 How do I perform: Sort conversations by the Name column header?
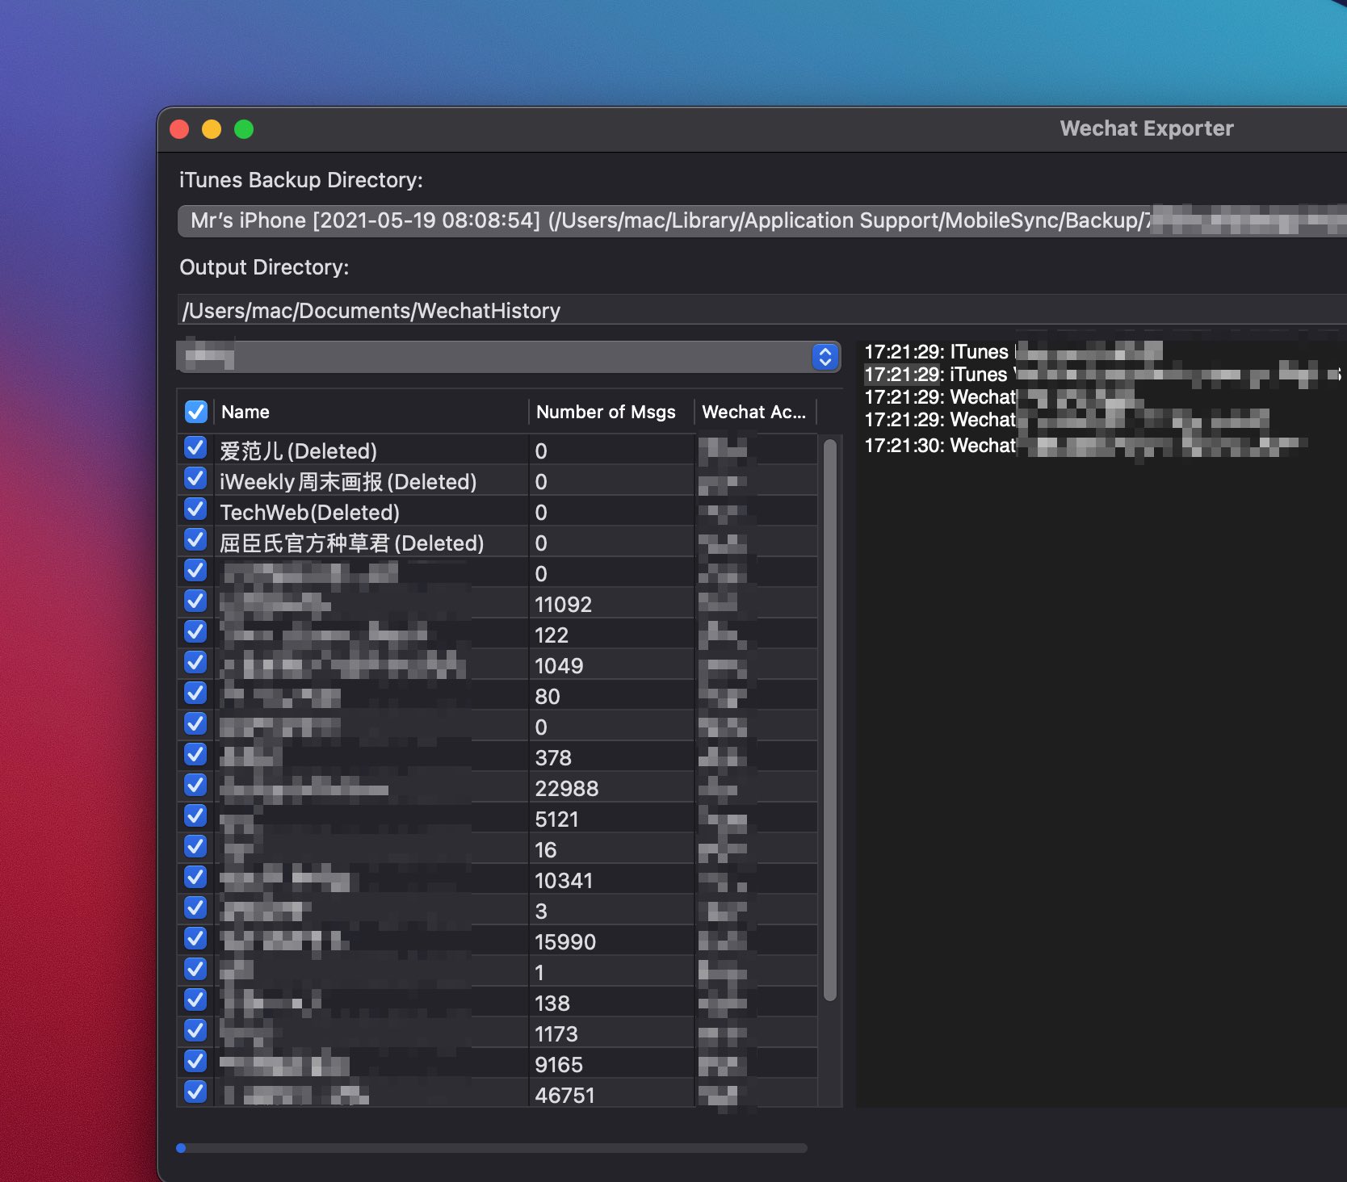point(246,412)
